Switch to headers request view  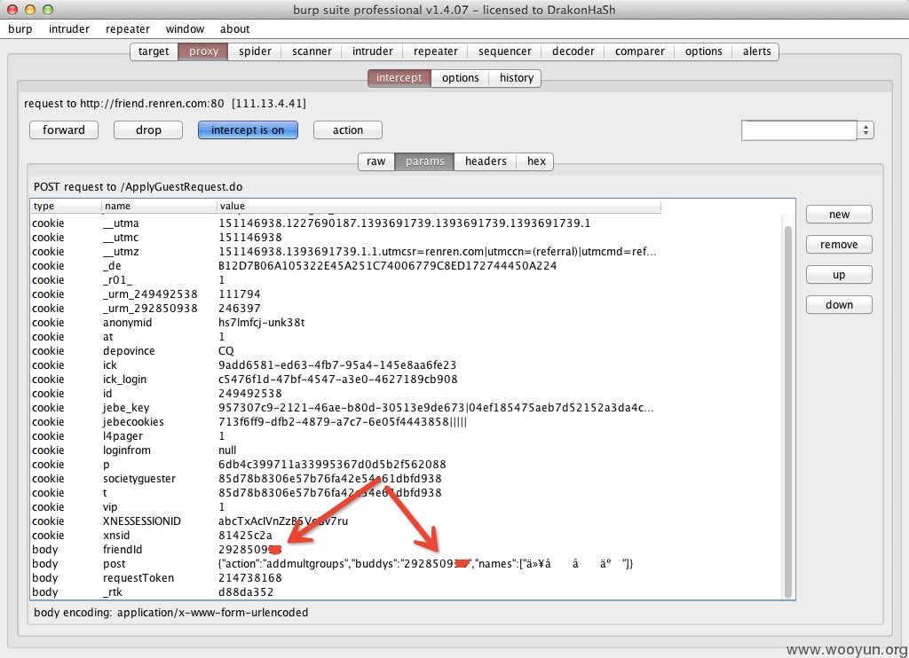[486, 161]
